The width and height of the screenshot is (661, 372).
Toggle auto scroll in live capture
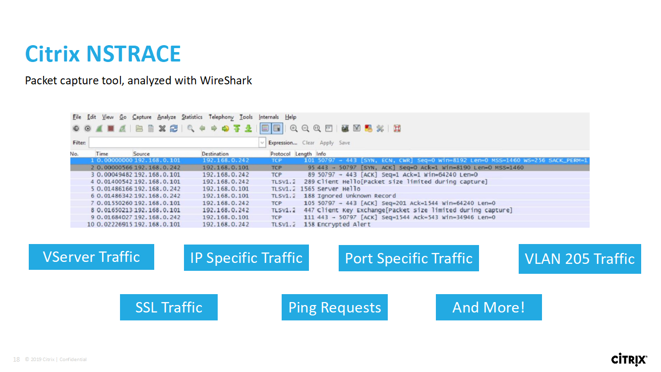277,128
